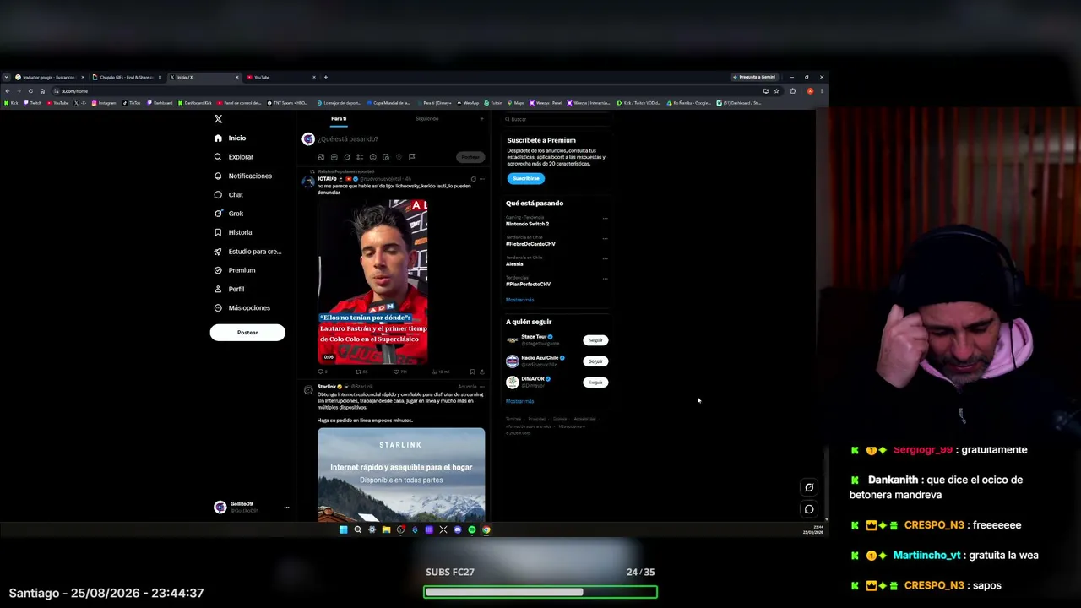Follow Stage Tour with Seguir button
Screen dimensions: 1081x608
[595, 340]
